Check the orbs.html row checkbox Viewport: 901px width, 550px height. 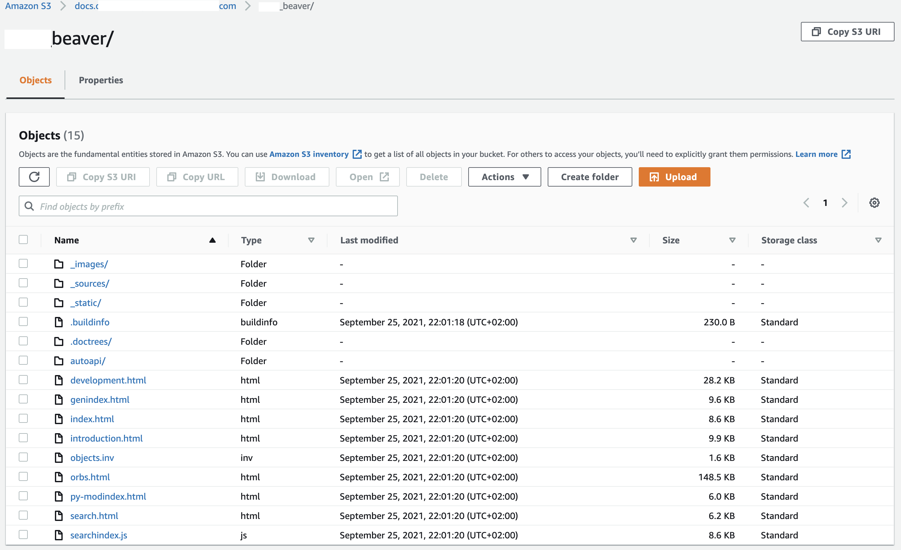[x=23, y=476]
